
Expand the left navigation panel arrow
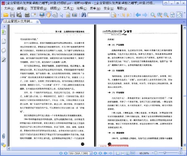(4, 27)
